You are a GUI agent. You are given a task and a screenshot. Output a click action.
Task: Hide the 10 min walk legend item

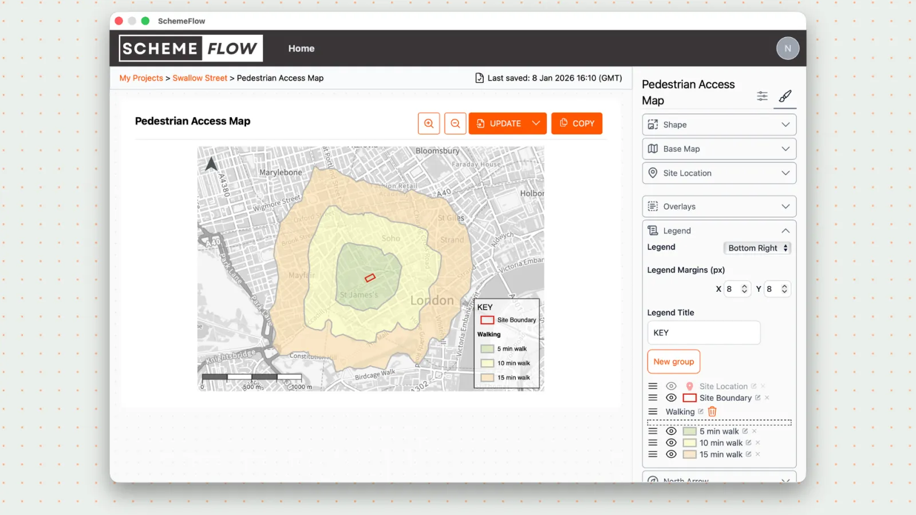tap(671, 442)
